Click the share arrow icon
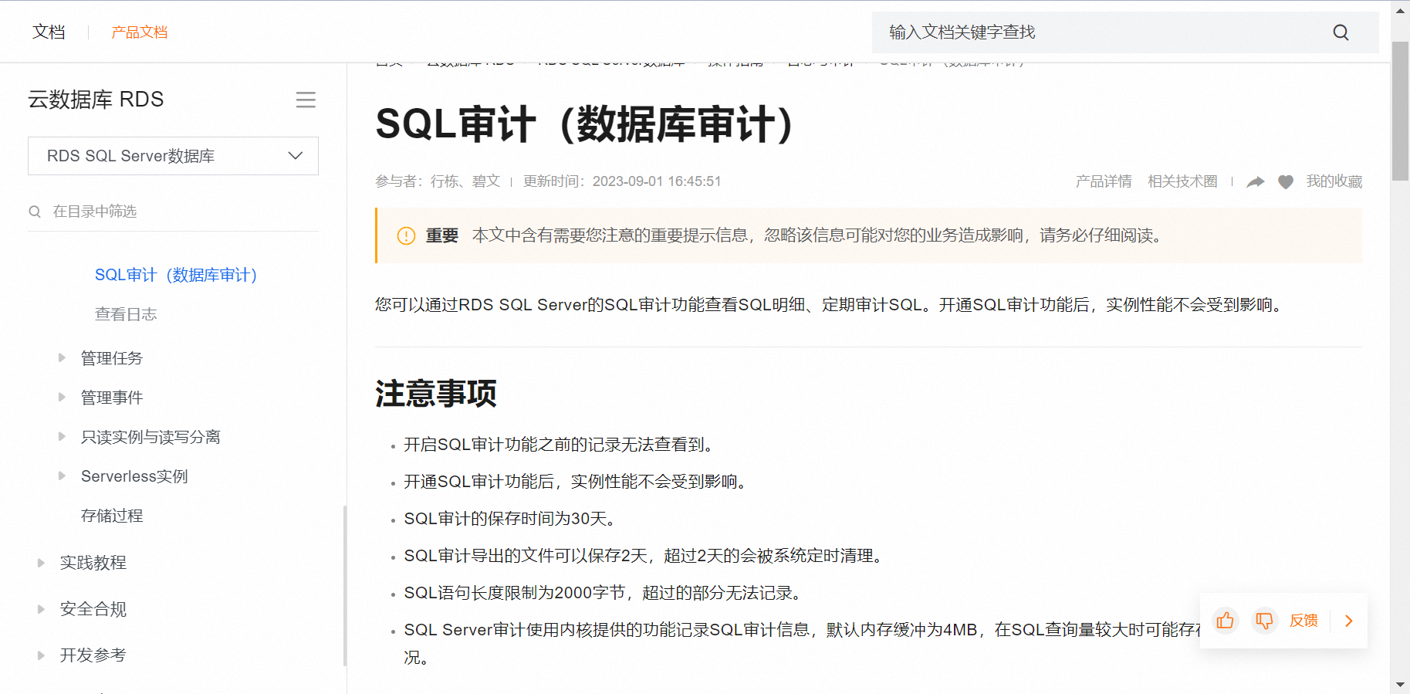Viewport: 1410px width, 694px height. (x=1256, y=181)
